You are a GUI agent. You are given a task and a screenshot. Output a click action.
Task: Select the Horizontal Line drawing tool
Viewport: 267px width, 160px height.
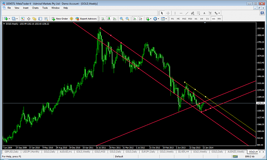181,13
